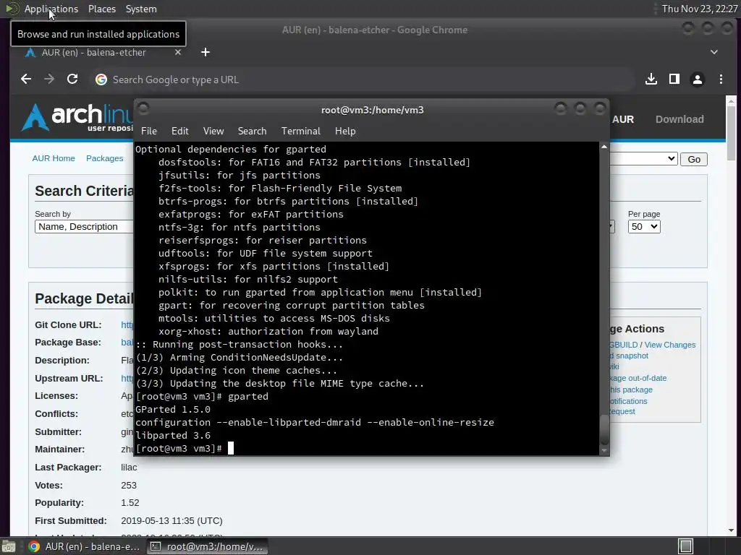Image resolution: width=741 pixels, height=555 pixels.
Task: Click the clock showing Thu Nov 23
Action: (x=700, y=9)
